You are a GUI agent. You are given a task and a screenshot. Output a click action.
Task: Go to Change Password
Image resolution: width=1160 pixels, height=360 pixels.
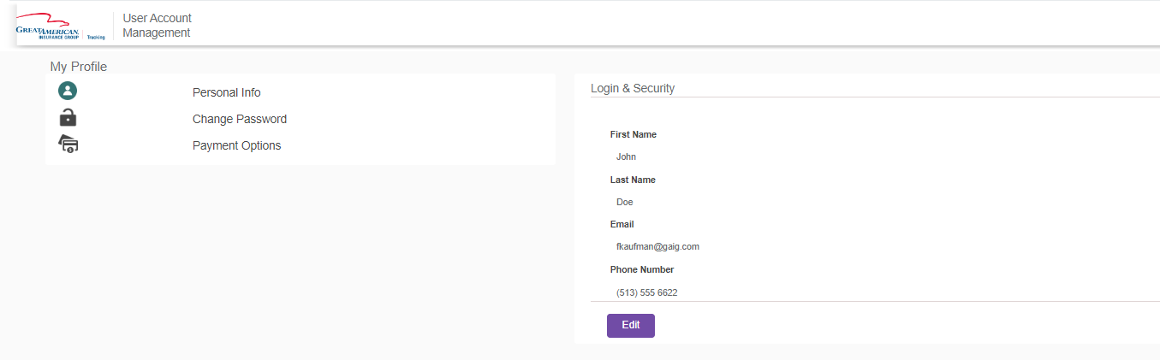[x=239, y=119]
